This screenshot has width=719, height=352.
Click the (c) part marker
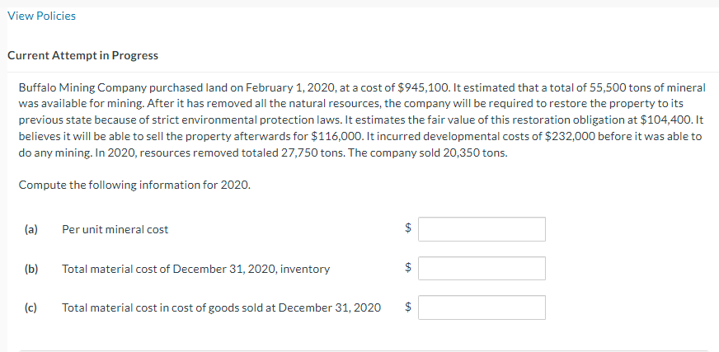point(29,307)
